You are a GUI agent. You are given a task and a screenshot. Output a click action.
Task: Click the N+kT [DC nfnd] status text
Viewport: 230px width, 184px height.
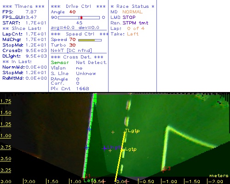click(x=71, y=51)
